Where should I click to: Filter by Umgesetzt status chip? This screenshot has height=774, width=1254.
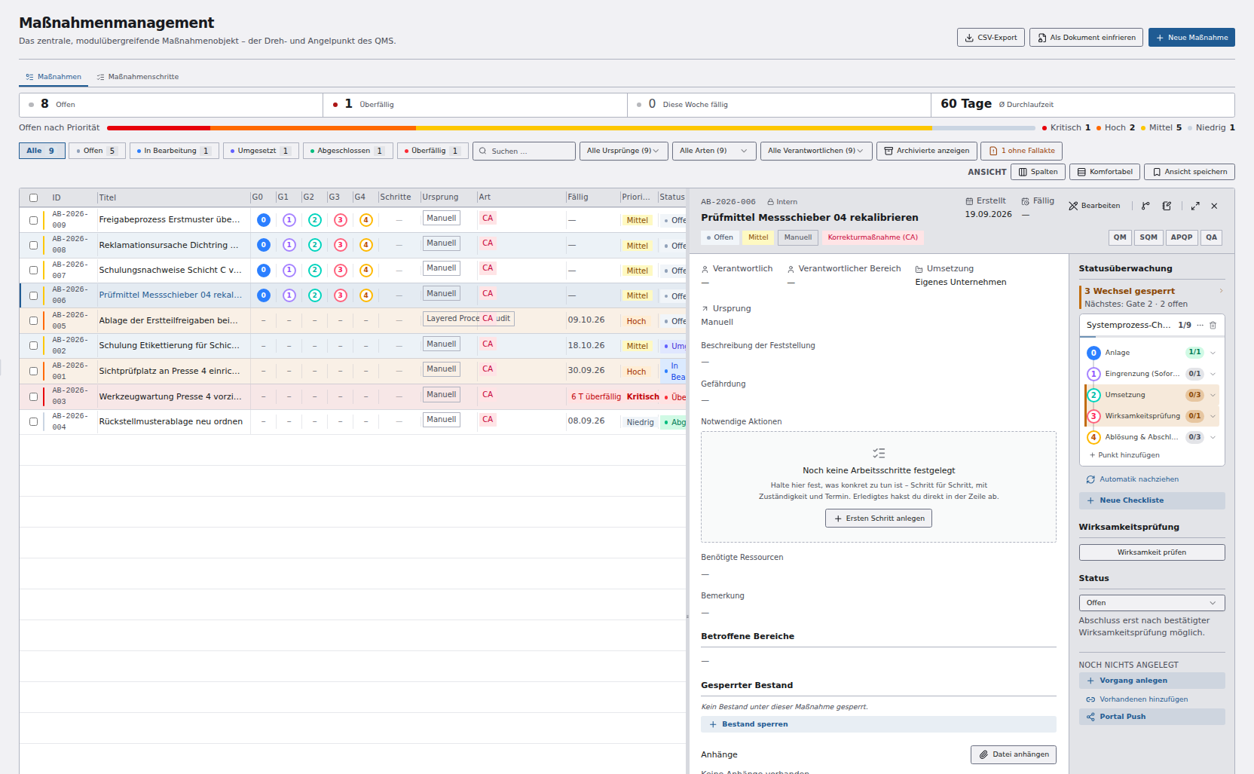pos(261,151)
